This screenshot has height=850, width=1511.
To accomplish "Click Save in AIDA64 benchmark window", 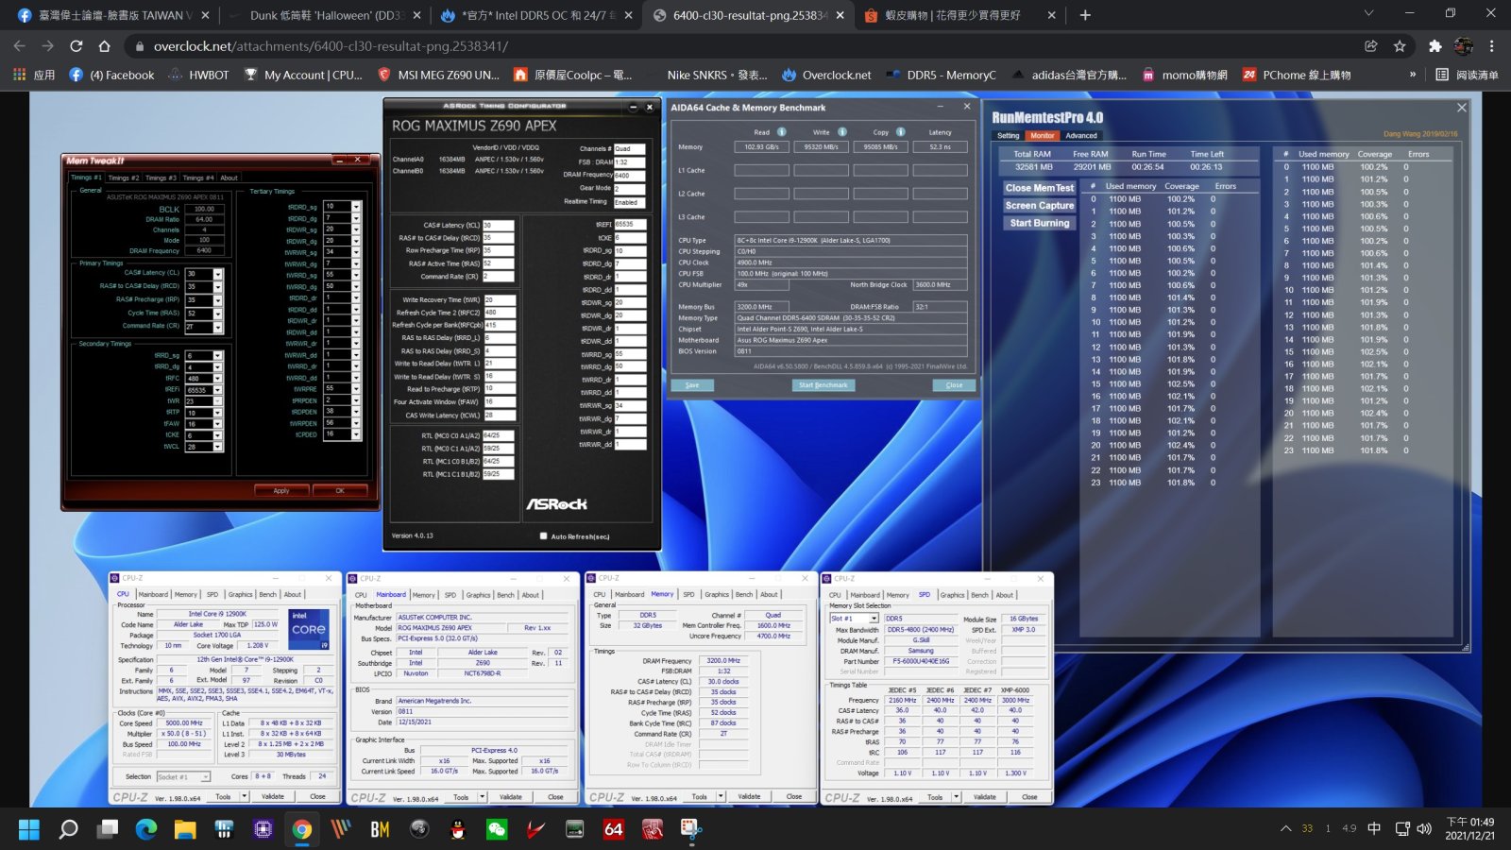I will click(x=692, y=385).
